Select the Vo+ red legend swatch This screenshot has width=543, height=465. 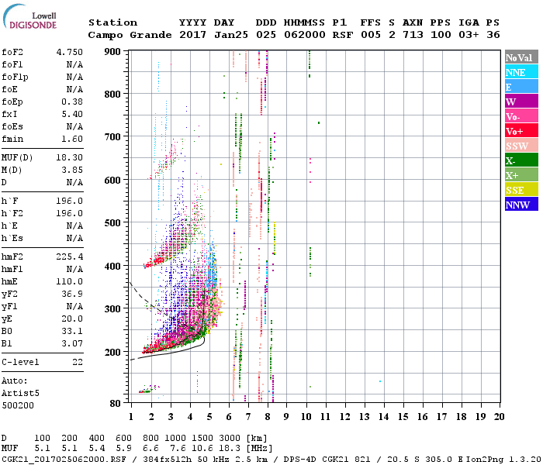coord(521,131)
